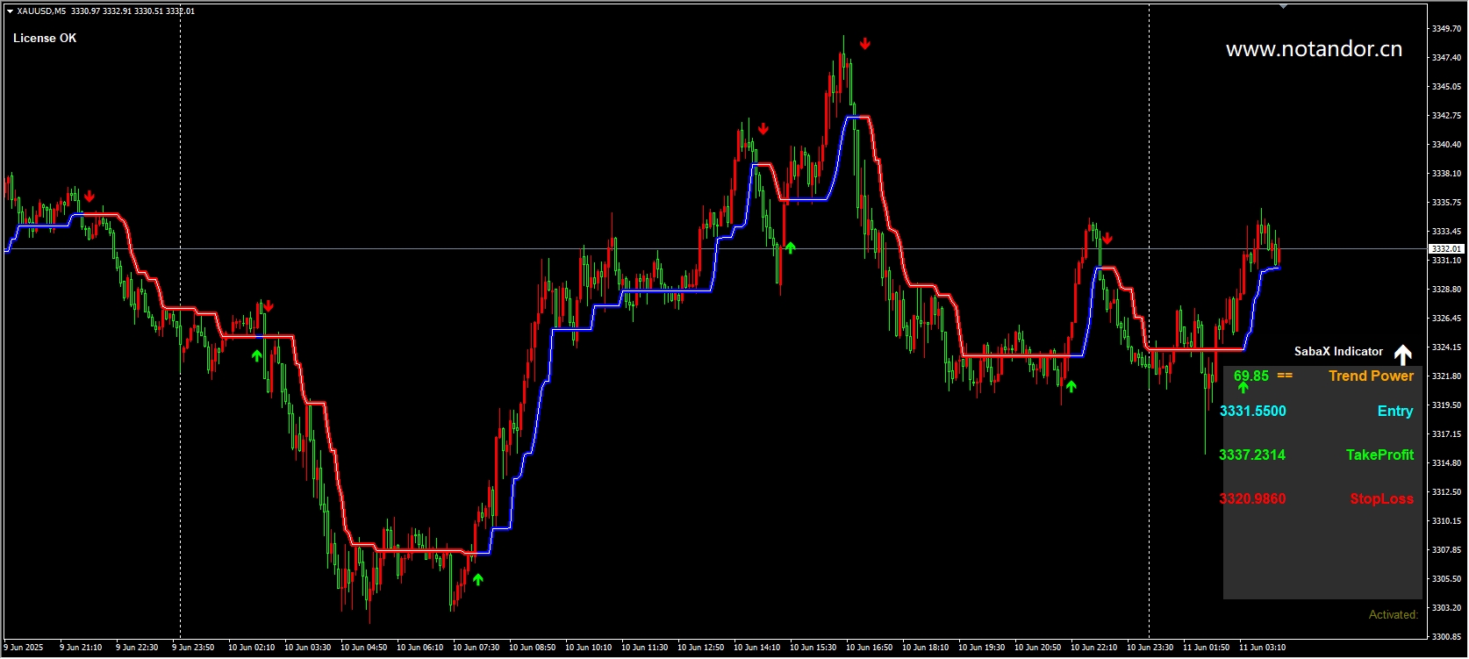The width and height of the screenshot is (1469, 659).
Task: Click the 10 Jun 23:30 time axis label
Action: [1150, 648]
